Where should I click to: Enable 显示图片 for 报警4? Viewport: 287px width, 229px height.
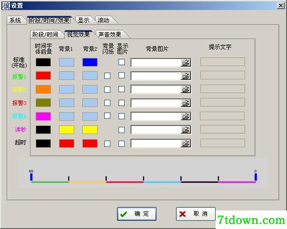pyautogui.click(x=121, y=116)
